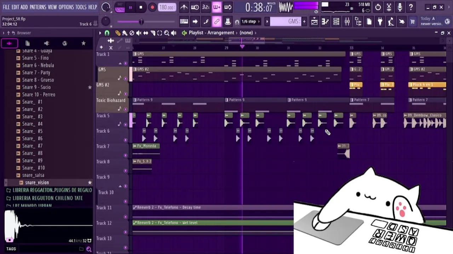Click the microphone recording icon

click(x=400, y=7)
